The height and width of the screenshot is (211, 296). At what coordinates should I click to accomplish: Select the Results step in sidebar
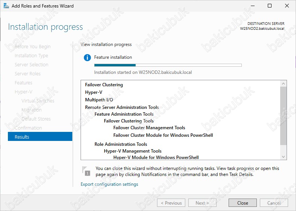point(40,137)
